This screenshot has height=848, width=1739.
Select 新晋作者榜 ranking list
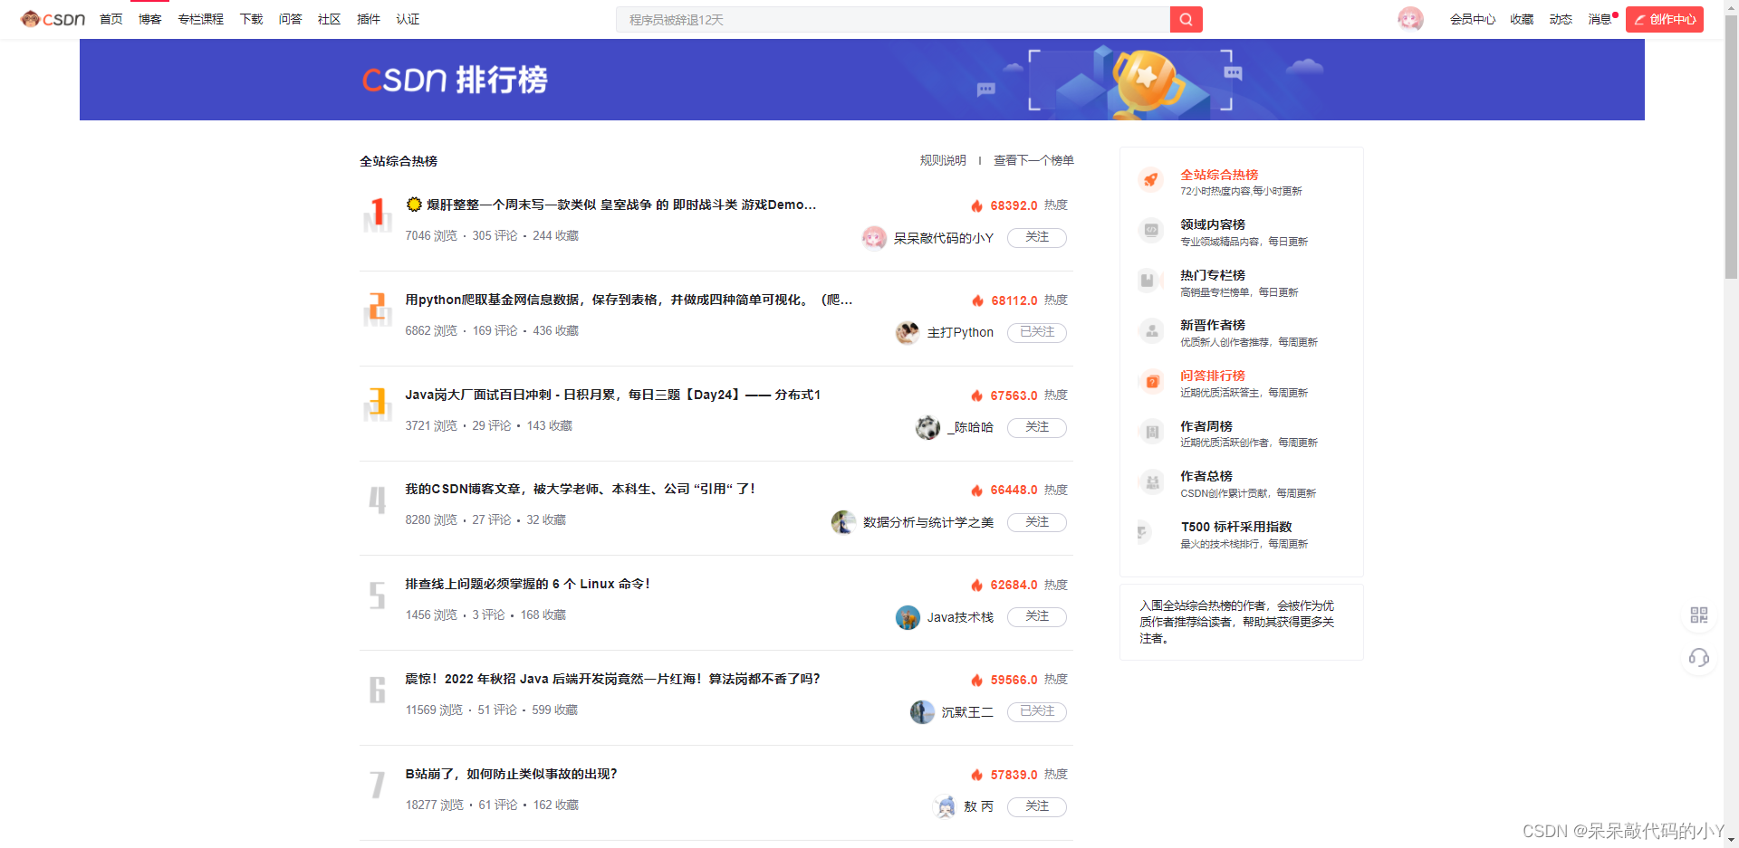[1213, 325]
